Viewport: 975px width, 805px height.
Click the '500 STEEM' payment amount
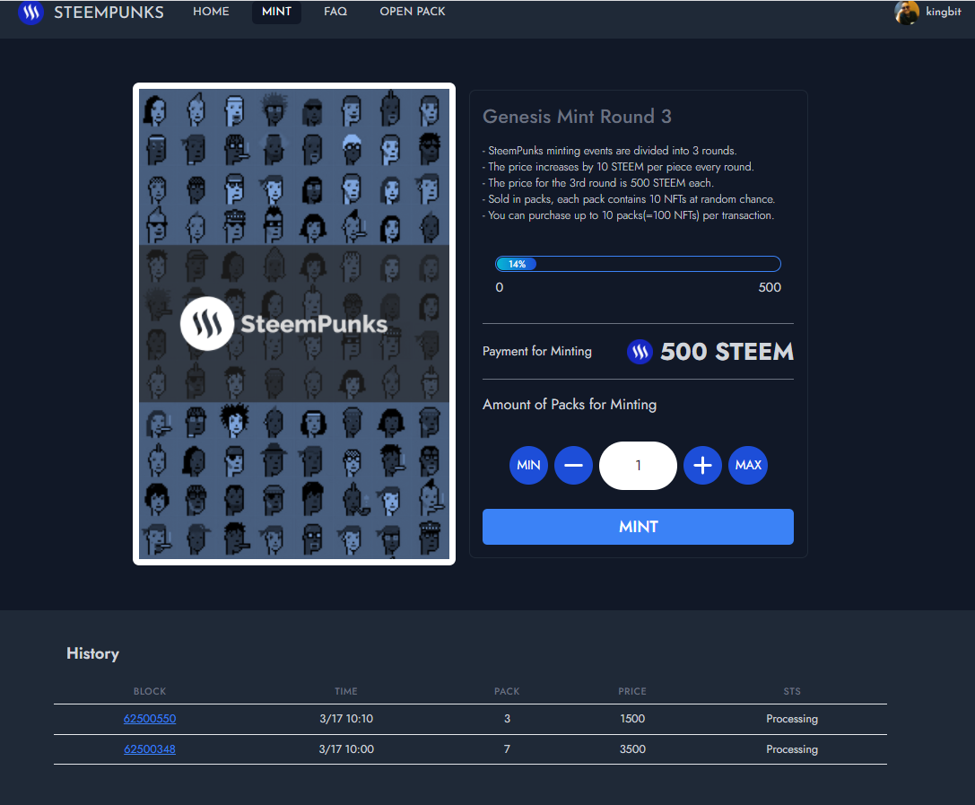pyautogui.click(x=727, y=352)
